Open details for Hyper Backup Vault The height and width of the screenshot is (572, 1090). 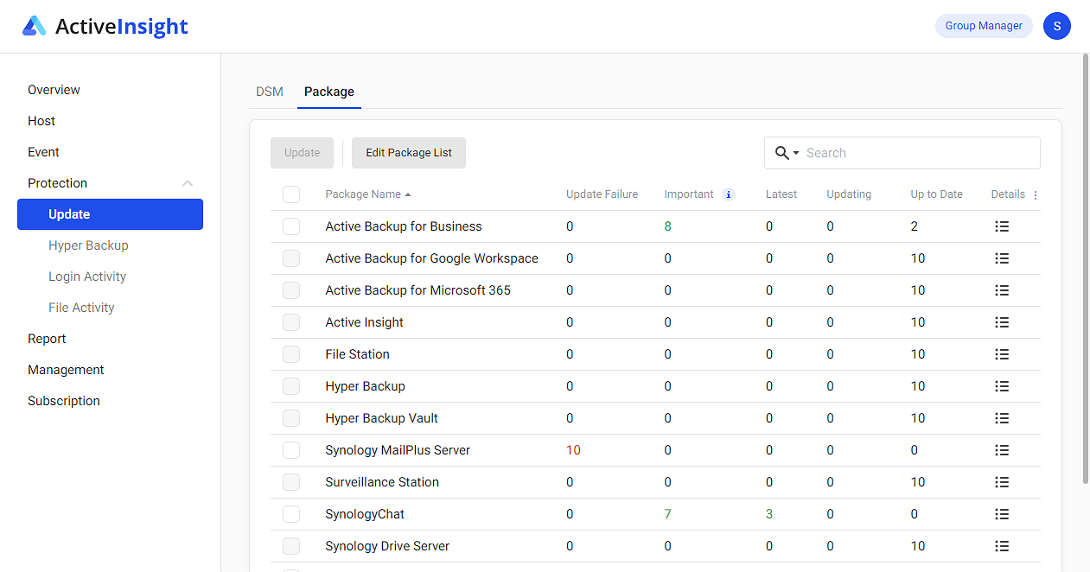coord(1001,417)
